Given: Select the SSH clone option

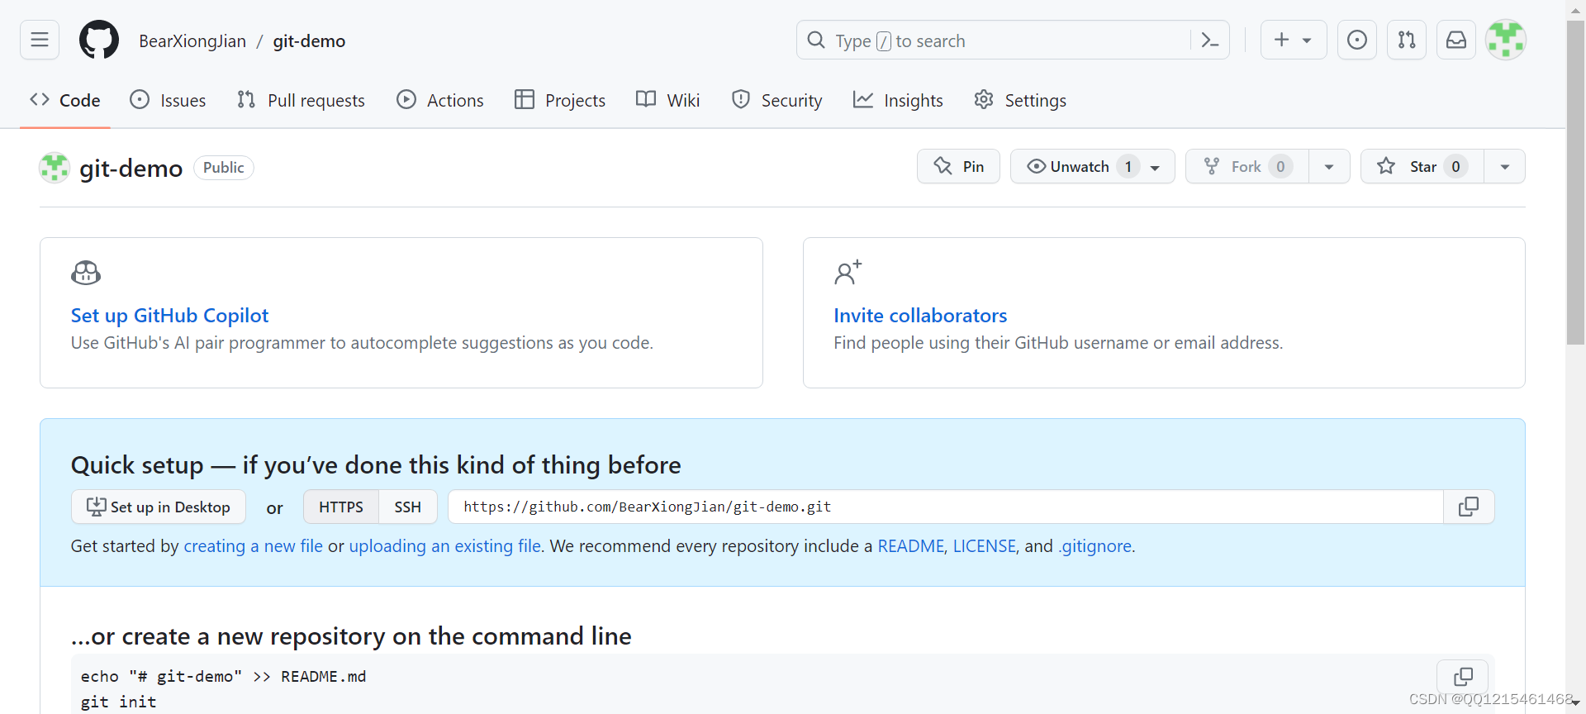Looking at the screenshot, I should coord(408,507).
